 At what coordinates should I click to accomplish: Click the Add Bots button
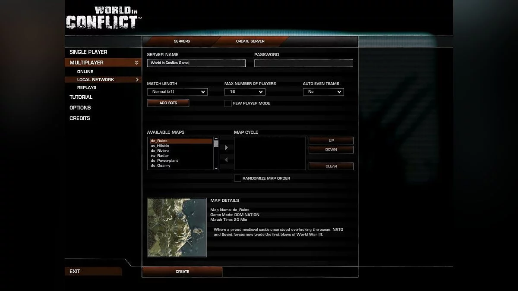pos(168,103)
